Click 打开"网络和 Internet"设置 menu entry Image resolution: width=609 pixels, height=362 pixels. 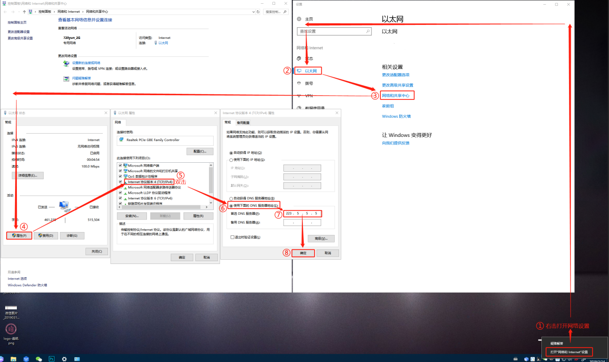pos(569,352)
